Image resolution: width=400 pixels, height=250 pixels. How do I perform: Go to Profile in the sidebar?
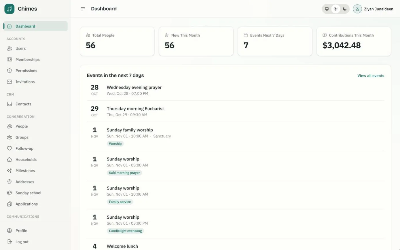pyautogui.click(x=35, y=231)
